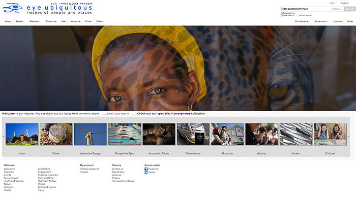The height and width of the screenshot is (198, 356).
Task: Open the Islam gallery thumbnail
Action: pyautogui.click(x=22, y=134)
